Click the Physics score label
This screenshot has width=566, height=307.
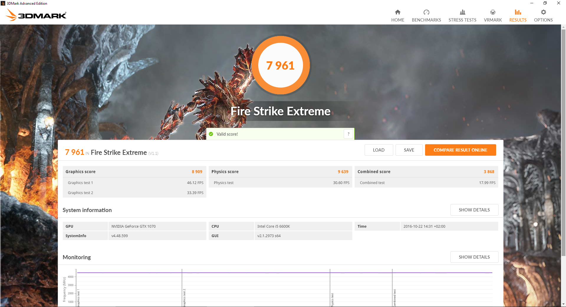pyautogui.click(x=225, y=172)
